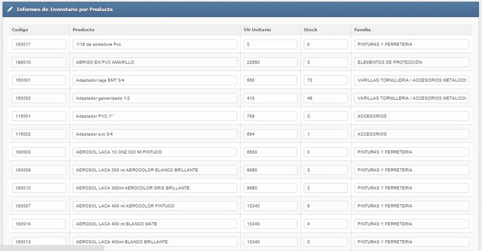482x251 pixels.
Task: Edit the product field ABRIGO EN PVC AMARILLO
Action: pyautogui.click(x=154, y=62)
